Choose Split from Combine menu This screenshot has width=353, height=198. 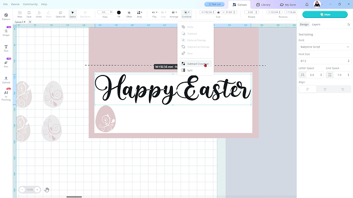[195, 70]
